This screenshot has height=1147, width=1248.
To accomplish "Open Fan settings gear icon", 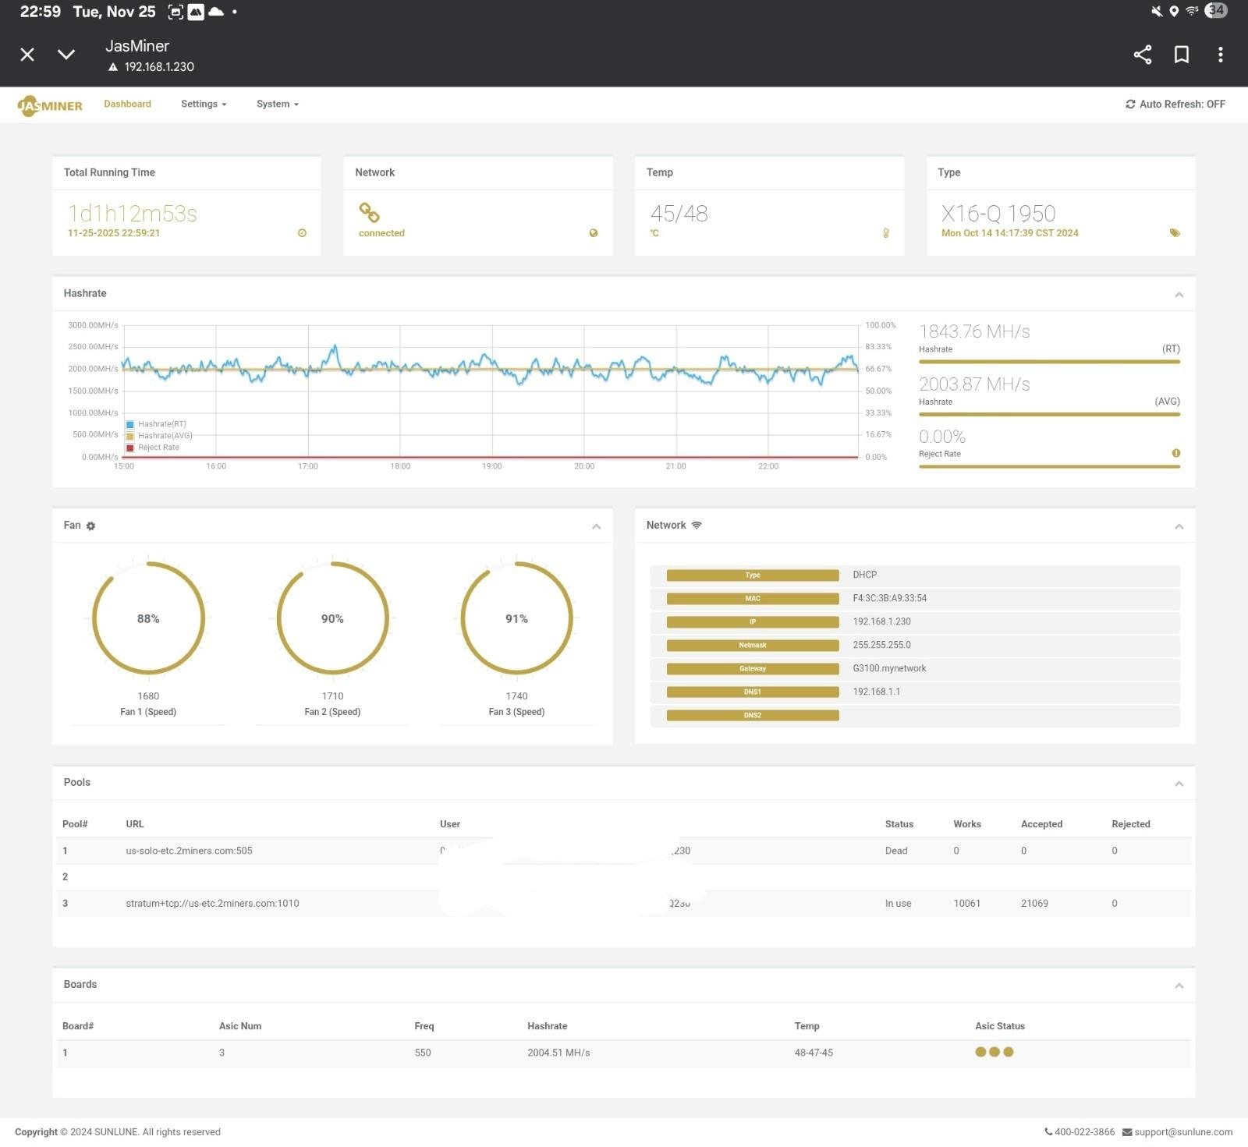I will 90,526.
